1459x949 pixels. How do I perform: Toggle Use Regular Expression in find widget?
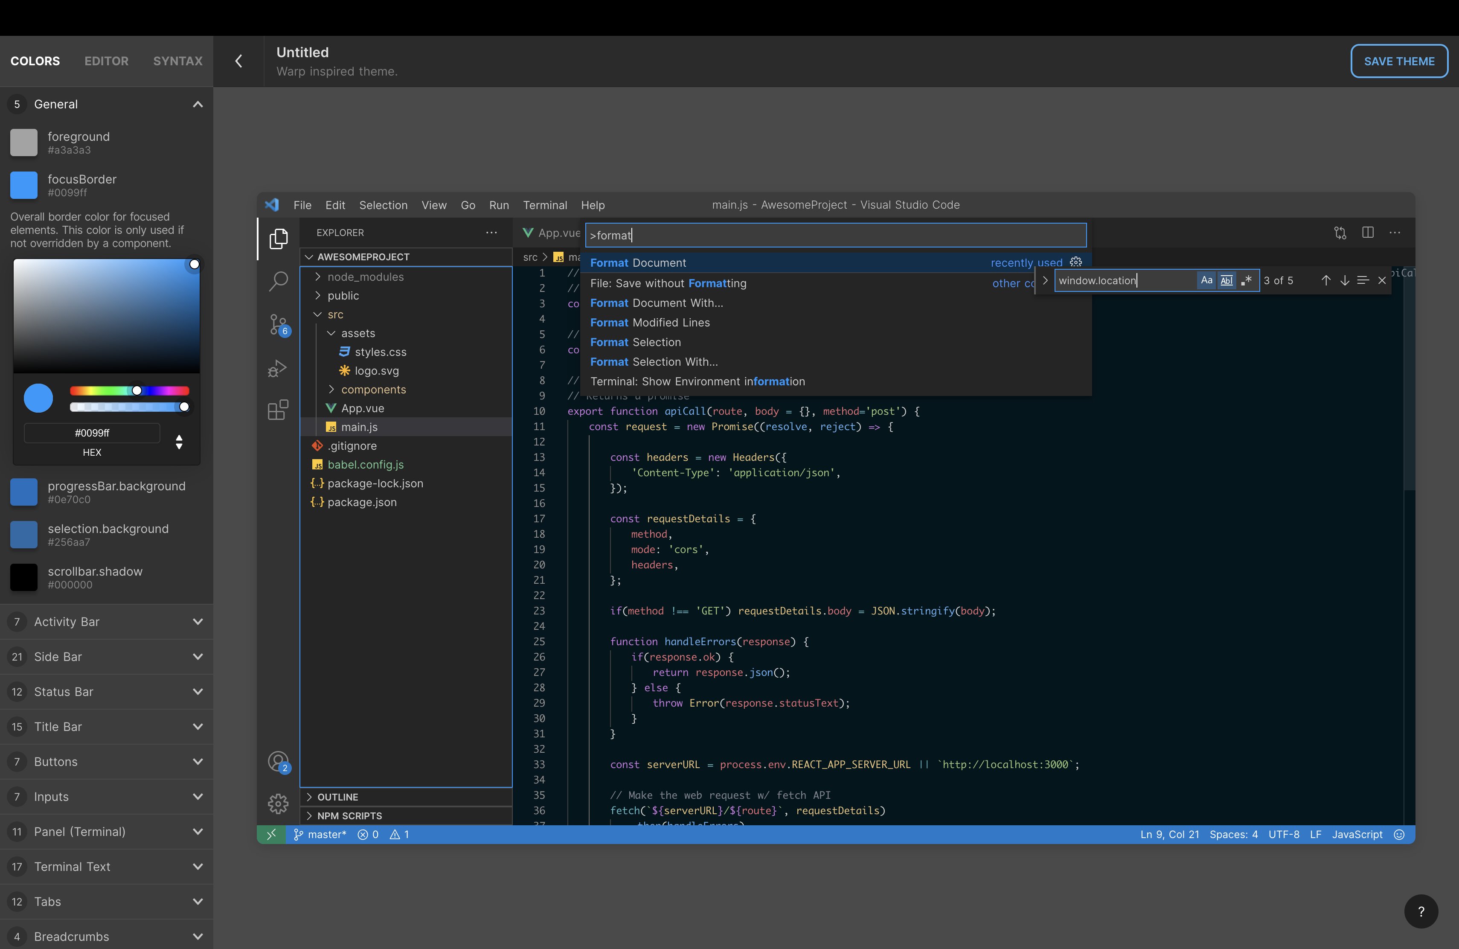coord(1246,280)
